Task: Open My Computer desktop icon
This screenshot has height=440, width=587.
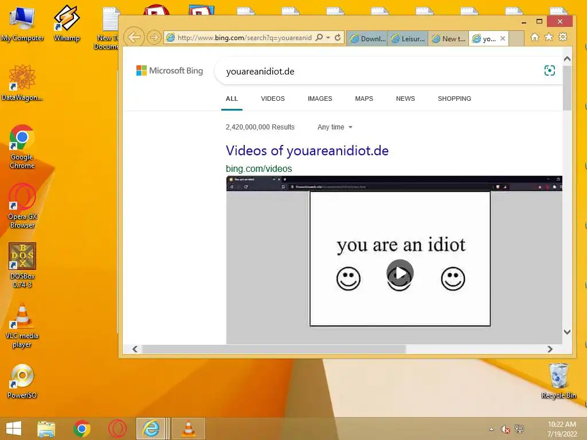Action: (x=22, y=23)
